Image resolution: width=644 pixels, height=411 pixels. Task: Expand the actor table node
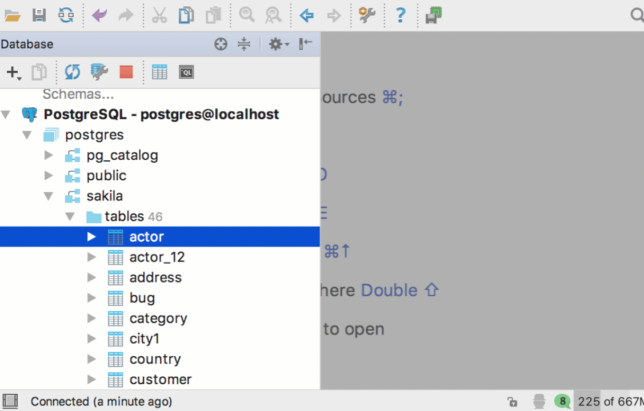(91, 237)
